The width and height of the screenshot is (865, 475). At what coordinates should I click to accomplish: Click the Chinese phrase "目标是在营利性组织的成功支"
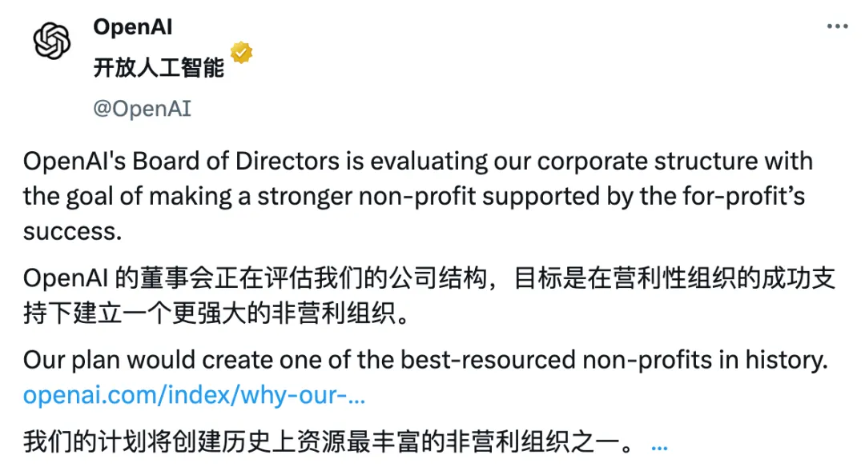674,279
